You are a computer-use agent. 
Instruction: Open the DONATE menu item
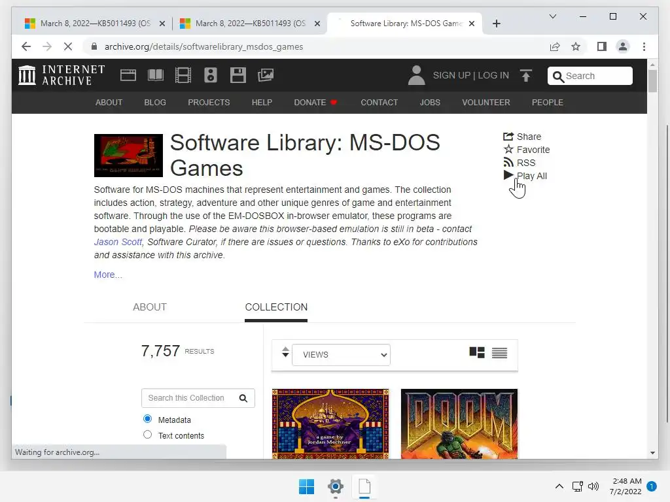coord(315,103)
